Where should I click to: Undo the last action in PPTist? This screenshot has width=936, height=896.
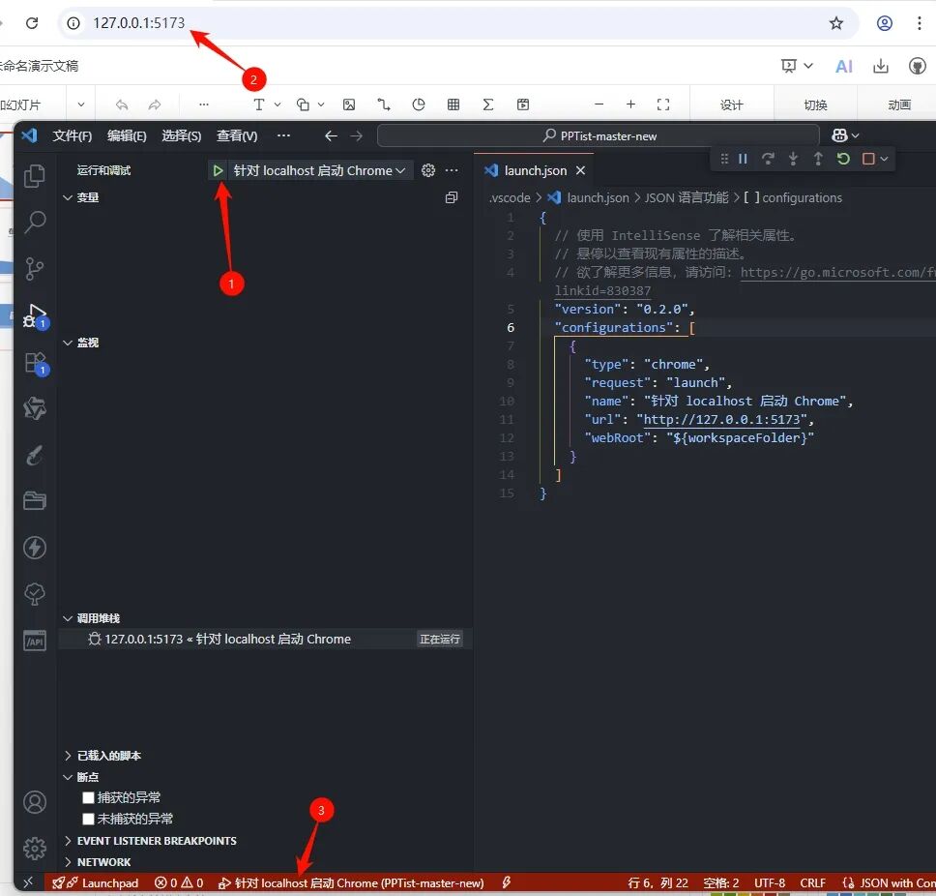coord(122,105)
